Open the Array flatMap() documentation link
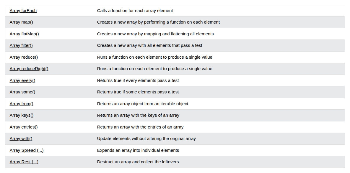Screen dimensions: 350x173 point(24,34)
